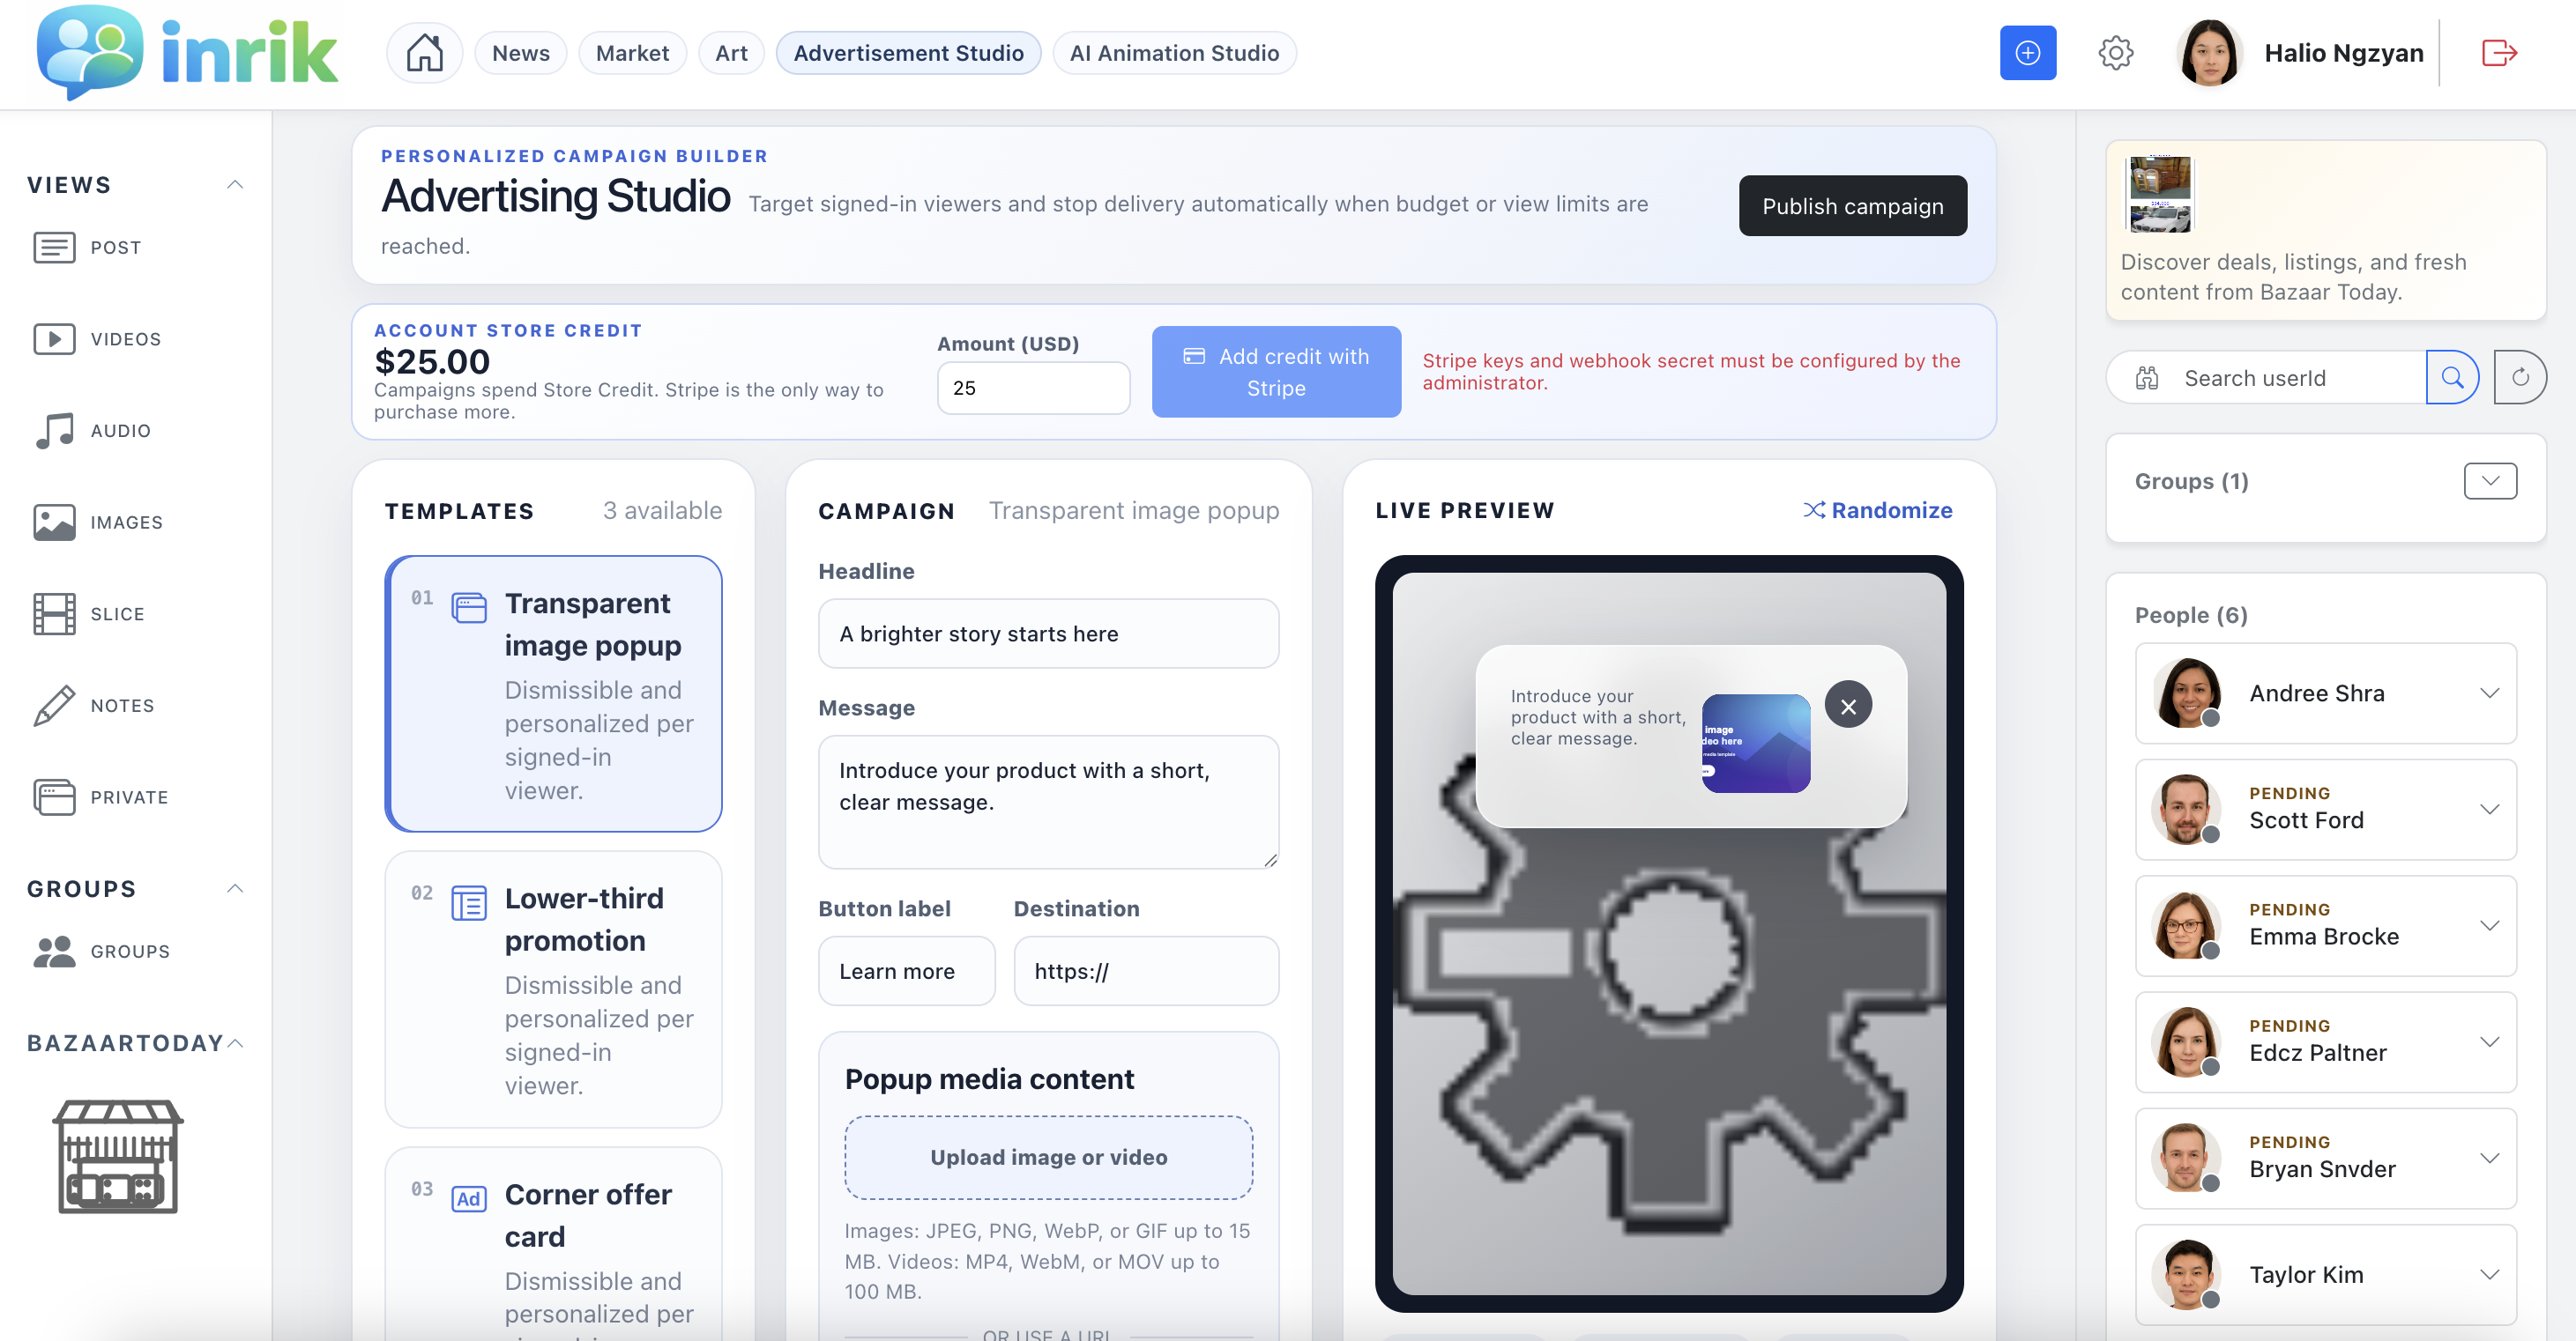Select the Advertisement Studio tab
The width and height of the screenshot is (2576, 1341).
point(908,53)
